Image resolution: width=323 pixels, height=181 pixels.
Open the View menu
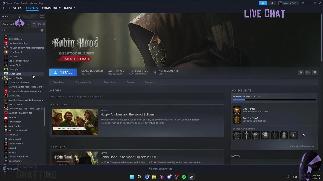tap(16, 3)
